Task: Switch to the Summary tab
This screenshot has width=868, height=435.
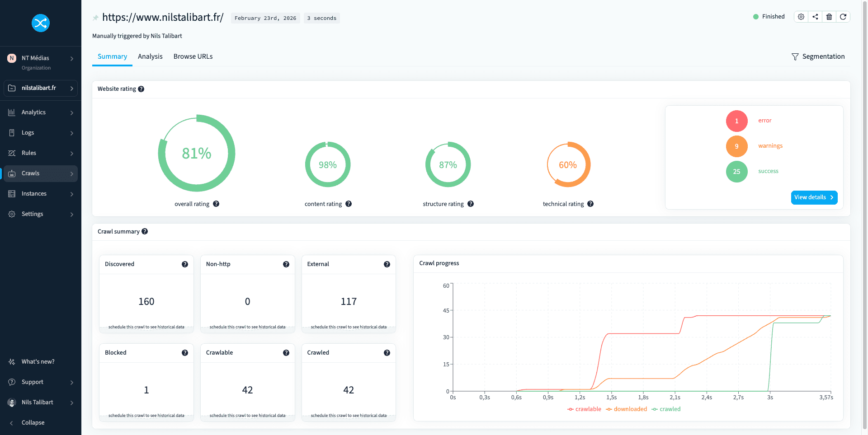Action: (112, 56)
